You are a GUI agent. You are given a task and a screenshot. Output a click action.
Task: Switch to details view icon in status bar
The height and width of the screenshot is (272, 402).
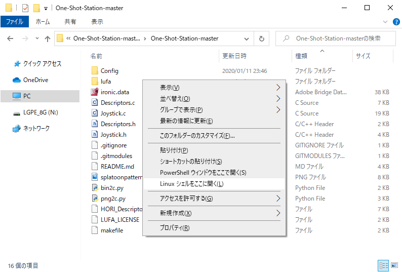point(384,265)
